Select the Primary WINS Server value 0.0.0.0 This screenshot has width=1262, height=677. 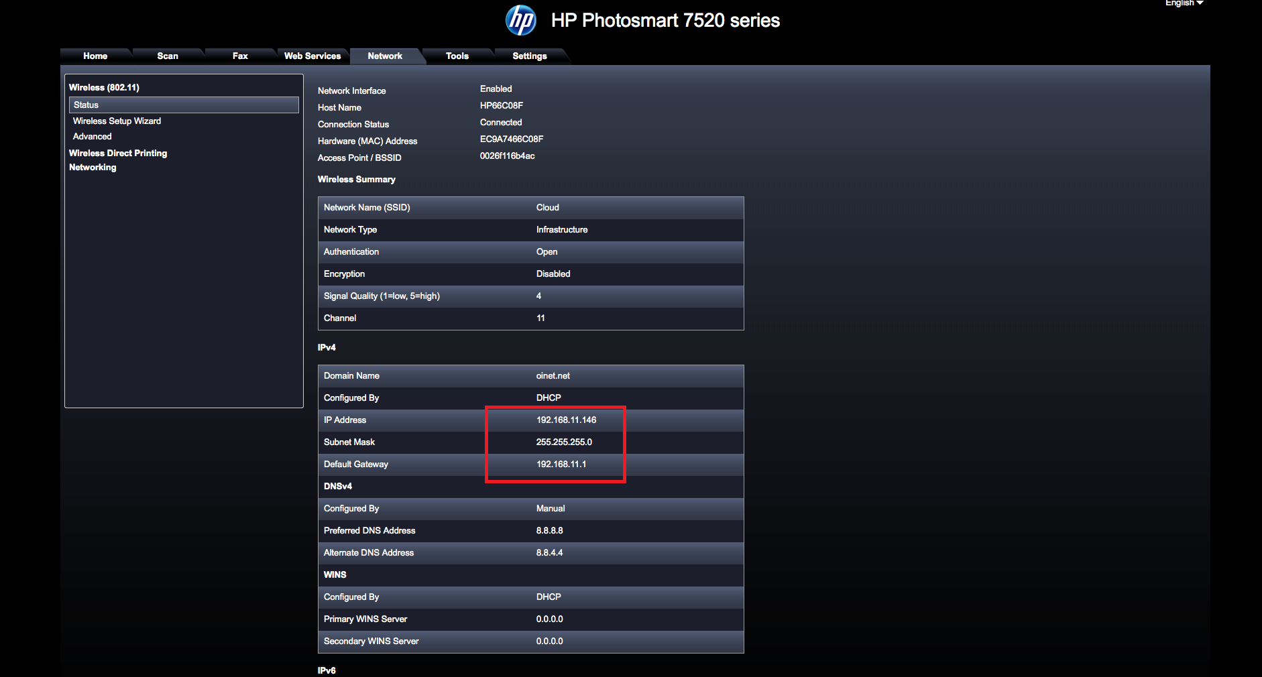point(549,619)
